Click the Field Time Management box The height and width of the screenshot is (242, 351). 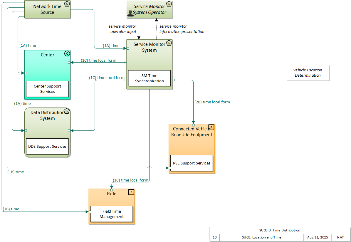point(111,214)
